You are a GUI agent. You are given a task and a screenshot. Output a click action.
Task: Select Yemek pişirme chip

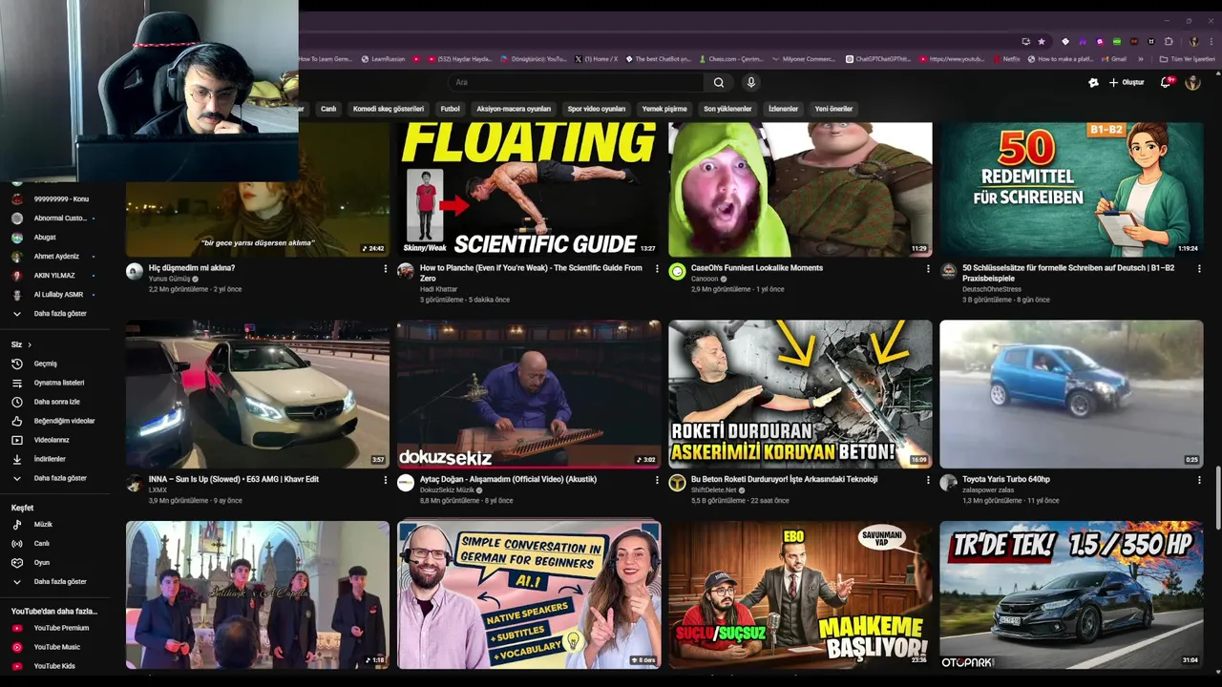point(664,109)
